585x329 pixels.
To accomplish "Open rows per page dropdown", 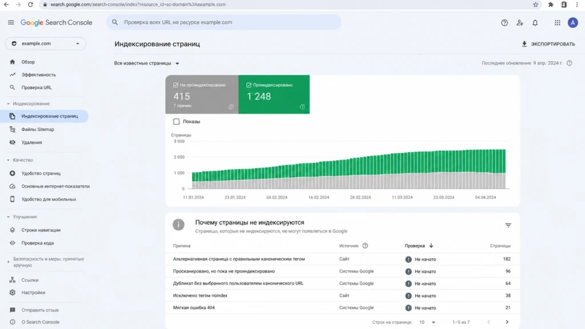I will pyautogui.click(x=427, y=322).
